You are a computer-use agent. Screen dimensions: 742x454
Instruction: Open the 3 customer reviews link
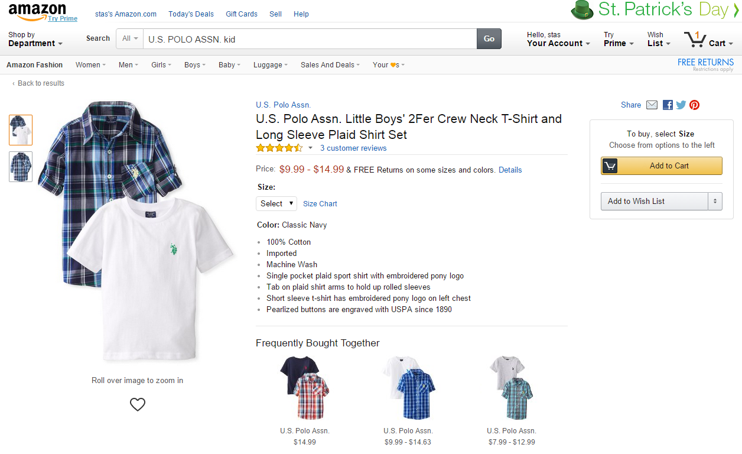tap(353, 148)
